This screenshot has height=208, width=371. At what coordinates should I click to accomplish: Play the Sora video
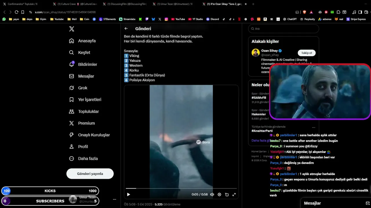click(129, 194)
